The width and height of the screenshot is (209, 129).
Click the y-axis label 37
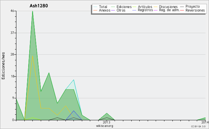[x=12, y=33]
